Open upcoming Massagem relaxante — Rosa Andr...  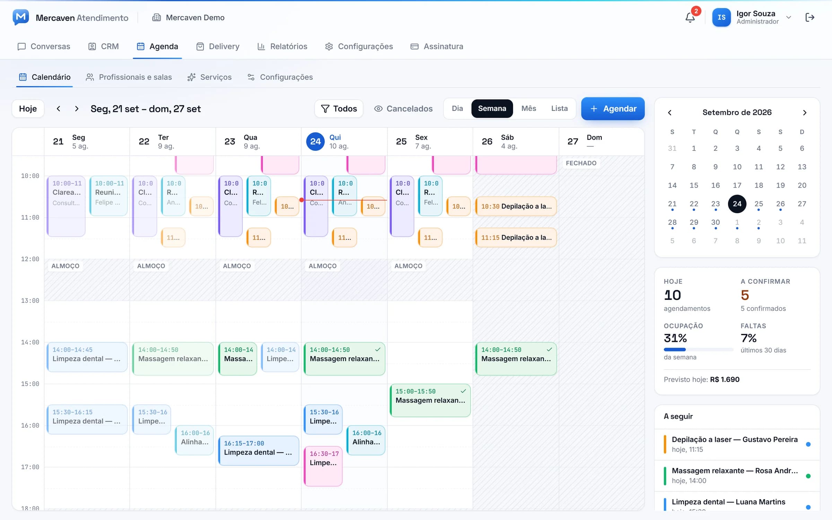(x=737, y=476)
